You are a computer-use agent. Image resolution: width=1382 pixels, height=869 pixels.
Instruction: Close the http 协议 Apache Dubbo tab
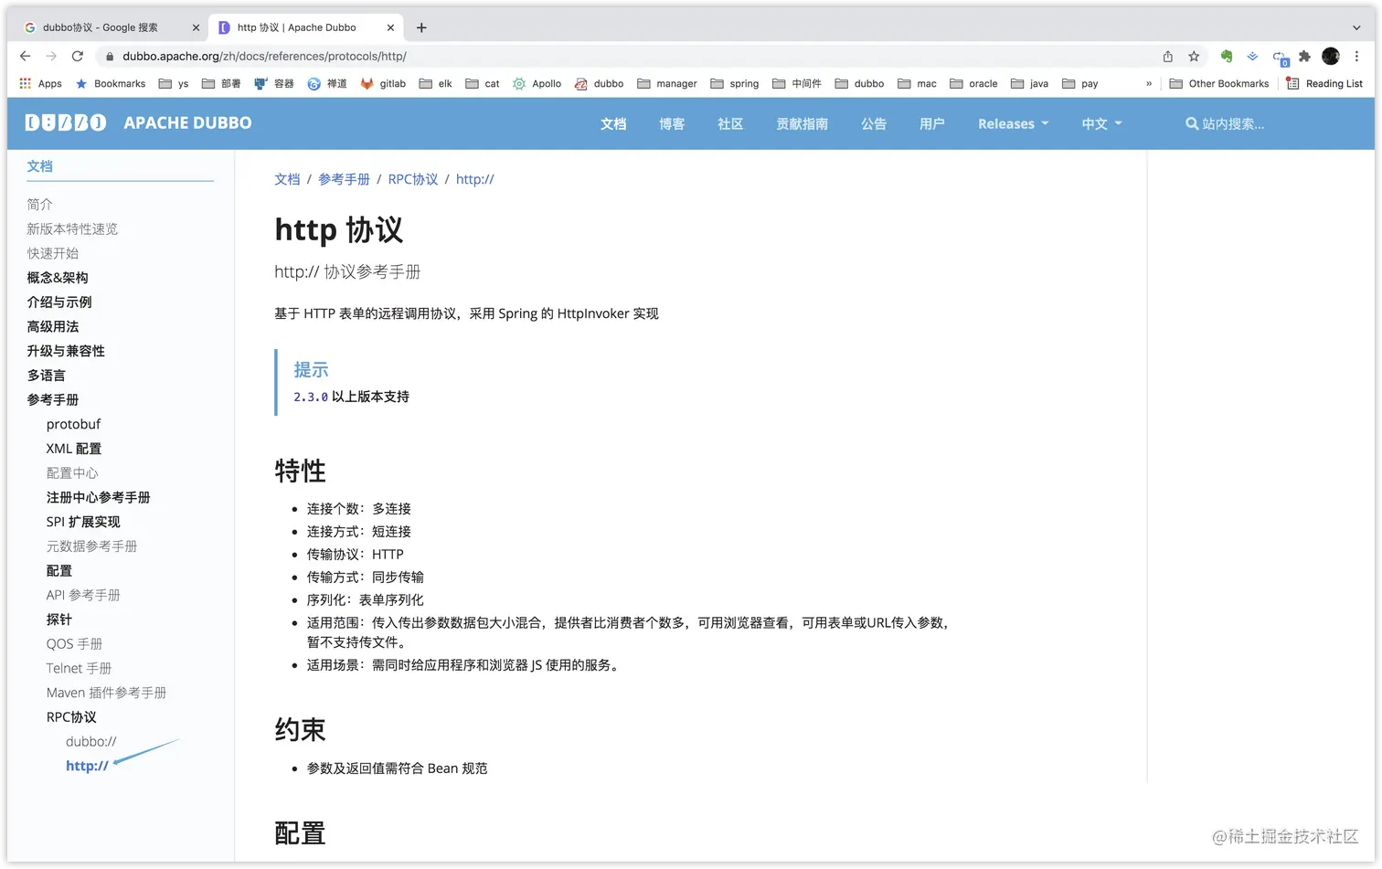click(390, 27)
